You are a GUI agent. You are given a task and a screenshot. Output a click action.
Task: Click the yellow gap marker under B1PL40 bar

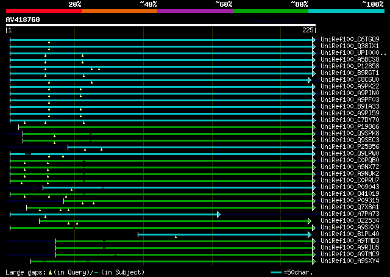coord(176,237)
